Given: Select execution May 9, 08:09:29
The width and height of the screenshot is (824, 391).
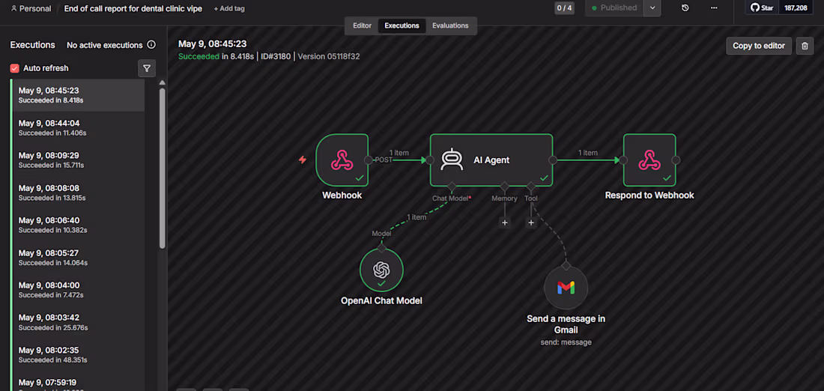Looking at the screenshot, I should [78, 160].
